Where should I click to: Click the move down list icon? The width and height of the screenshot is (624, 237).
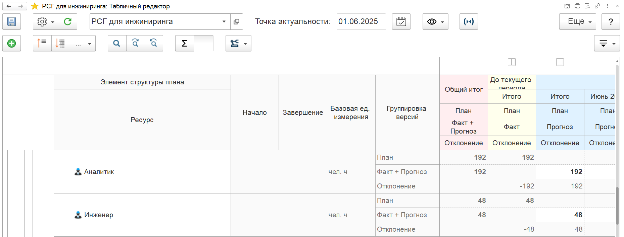click(60, 44)
